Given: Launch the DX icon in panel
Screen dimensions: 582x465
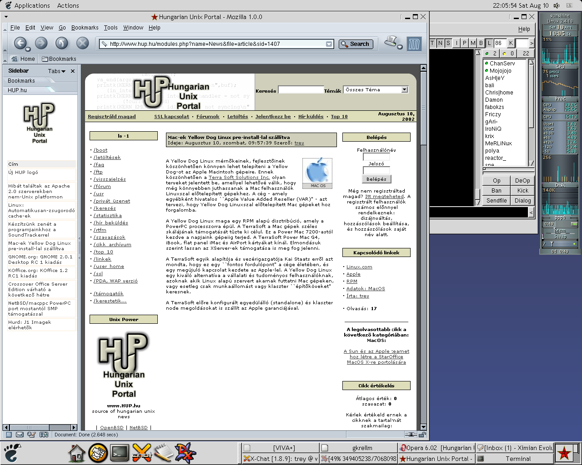Looking at the screenshot, I should [x=185, y=453].
